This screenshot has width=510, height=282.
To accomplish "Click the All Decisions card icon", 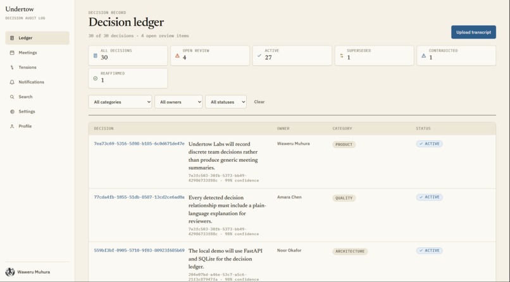I will pyautogui.click(x=96, y=56).
